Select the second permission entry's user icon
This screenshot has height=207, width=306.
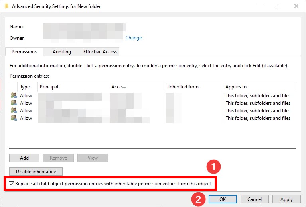[x=14, y=103]
